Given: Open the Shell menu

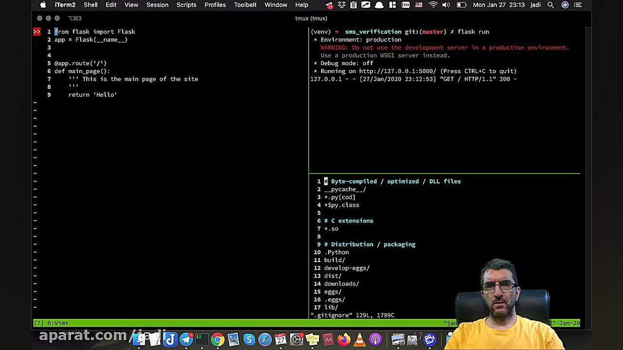Looking at the screenshot, I should pyautogui.click(x=91, y=5).
